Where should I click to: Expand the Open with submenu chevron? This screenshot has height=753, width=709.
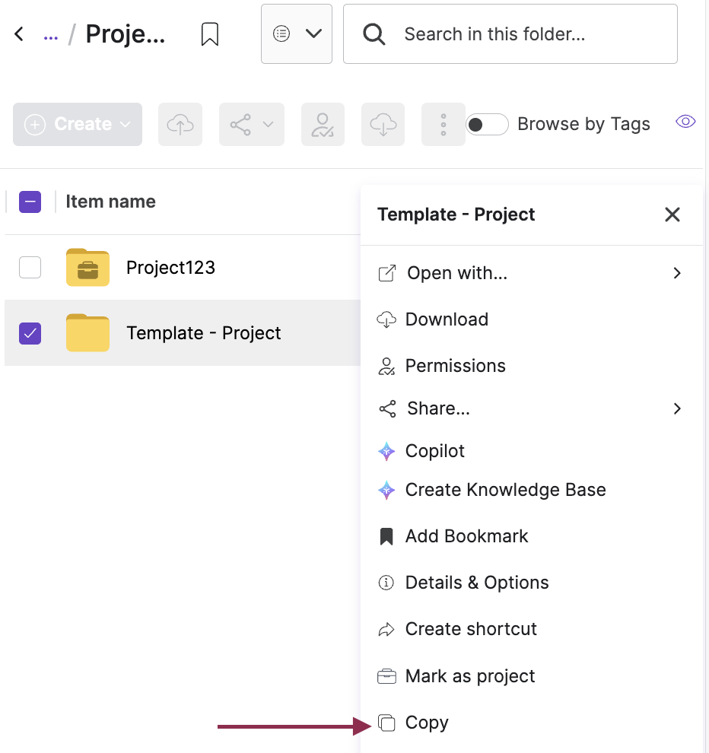pos(677,273)
